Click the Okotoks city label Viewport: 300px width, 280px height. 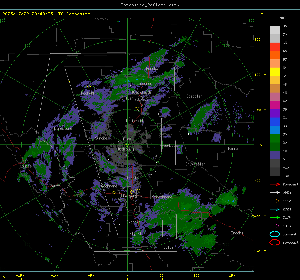[x=133, y=222]
